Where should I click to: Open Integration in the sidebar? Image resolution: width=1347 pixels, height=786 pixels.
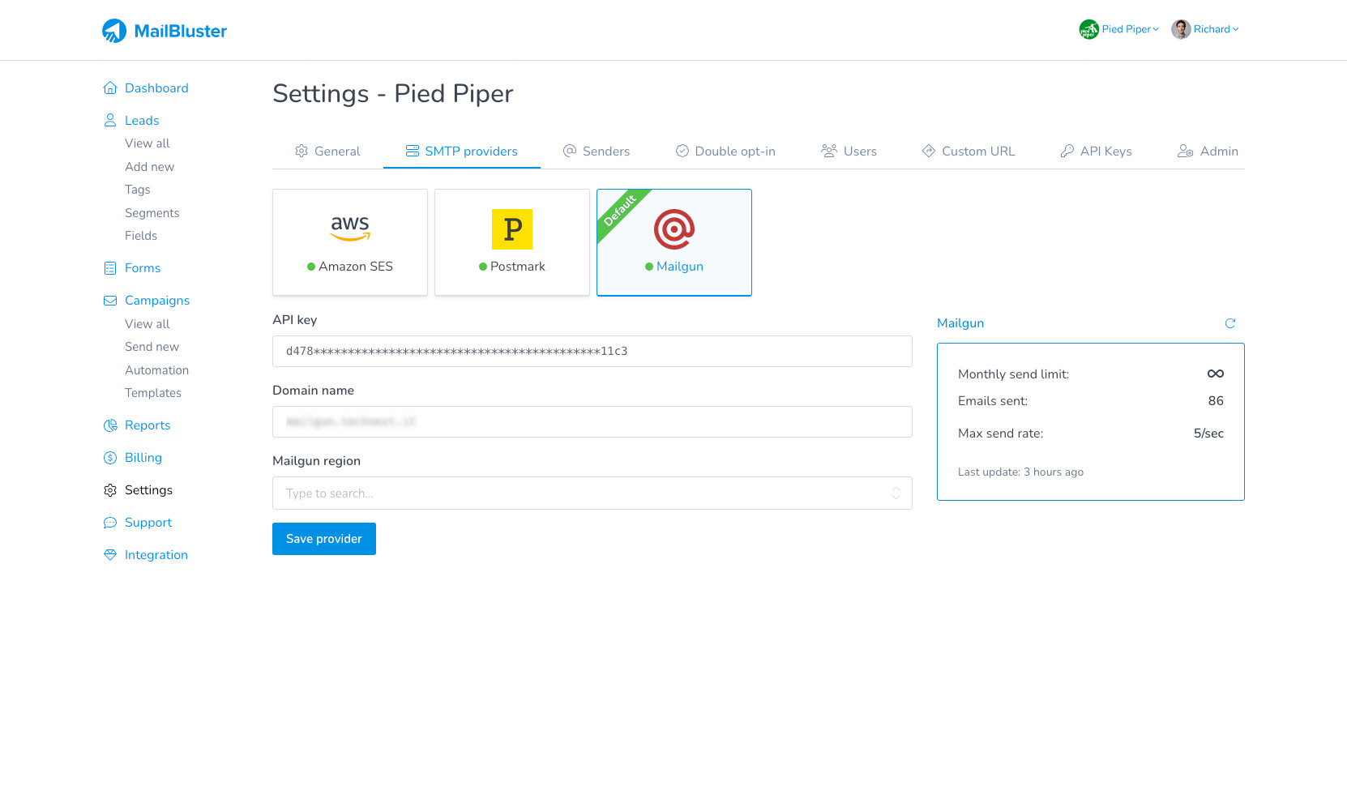tap(156, 554)
